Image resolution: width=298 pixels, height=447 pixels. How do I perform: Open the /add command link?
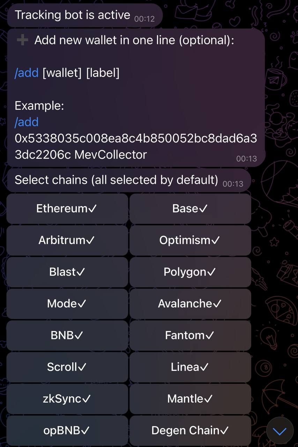[26, 73]
